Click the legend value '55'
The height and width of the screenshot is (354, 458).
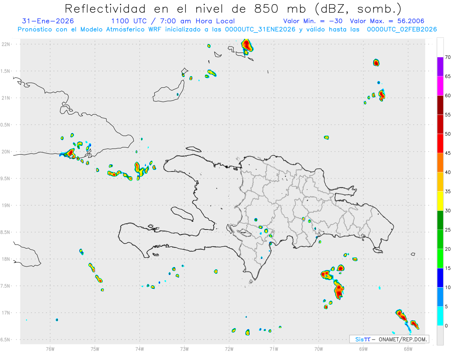click(x=448, y=115)
